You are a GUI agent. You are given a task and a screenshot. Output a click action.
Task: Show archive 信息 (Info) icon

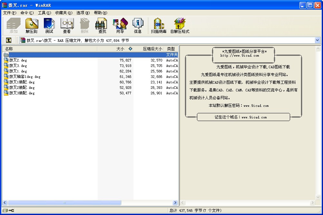click(138, 25)
